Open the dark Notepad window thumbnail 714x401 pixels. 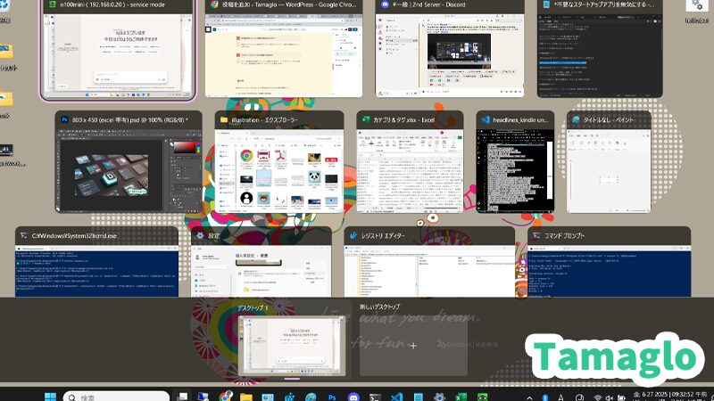pyautogui.click(x=600, y=48)
